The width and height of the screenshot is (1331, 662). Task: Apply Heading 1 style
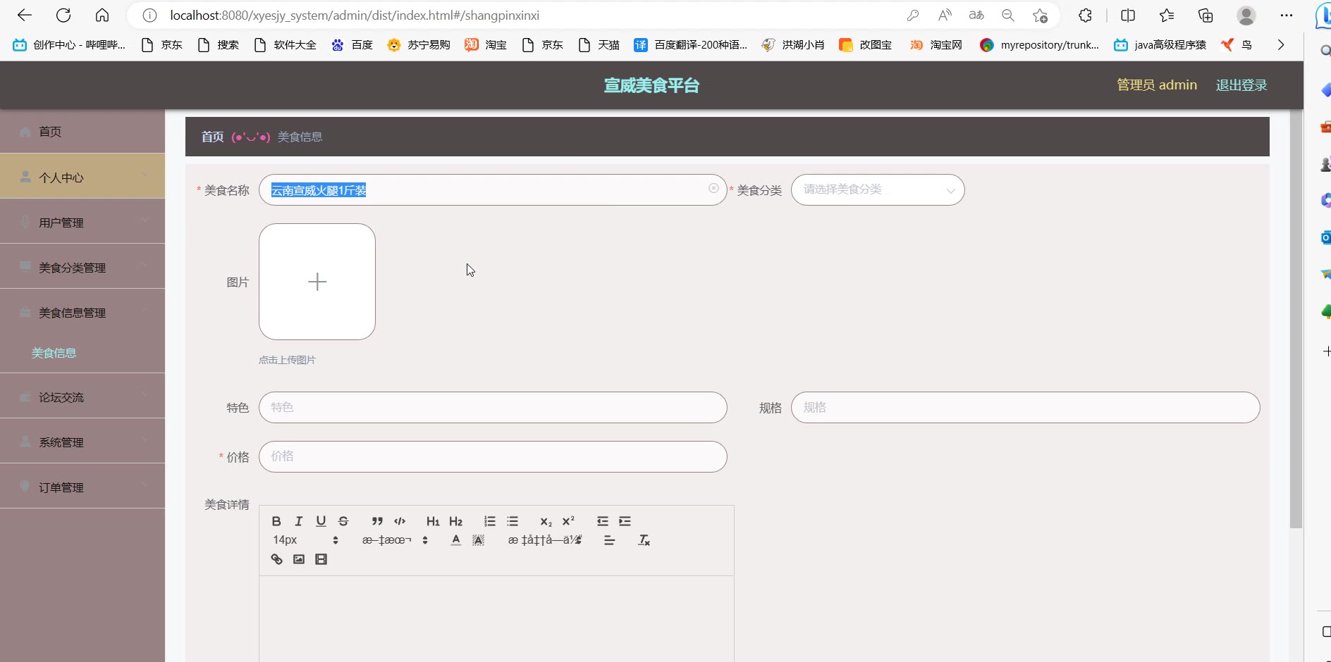click(433, 521)
